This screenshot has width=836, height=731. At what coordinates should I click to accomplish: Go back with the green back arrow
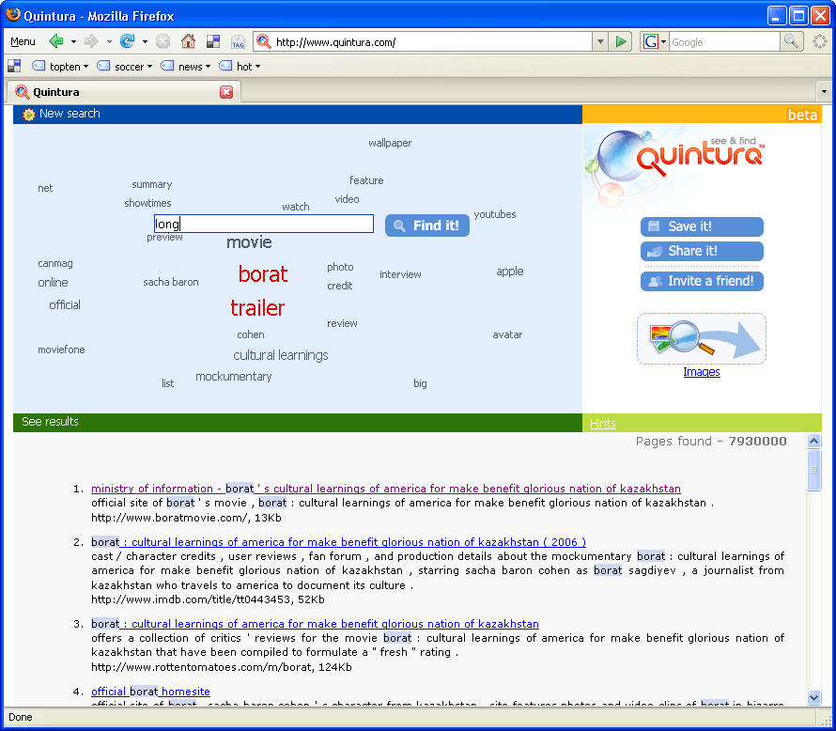click(x=56, y=41)
